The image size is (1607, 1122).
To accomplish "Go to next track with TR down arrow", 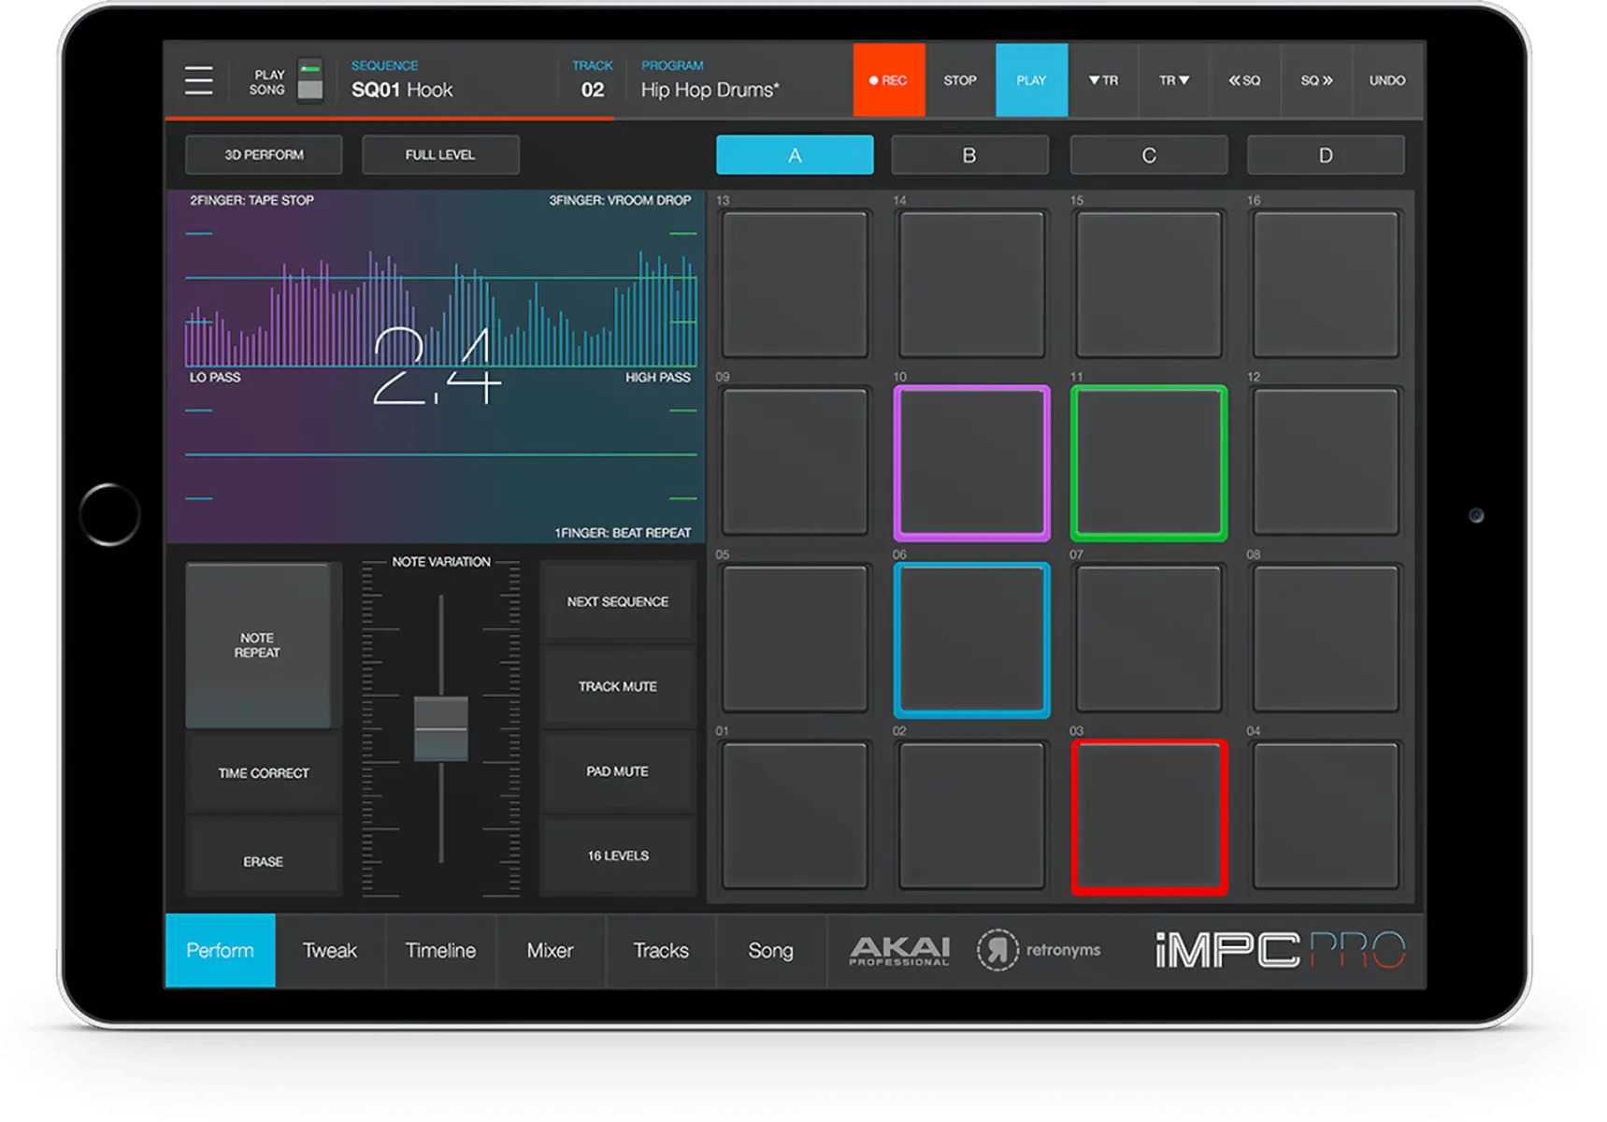I will coord(1174,81).
